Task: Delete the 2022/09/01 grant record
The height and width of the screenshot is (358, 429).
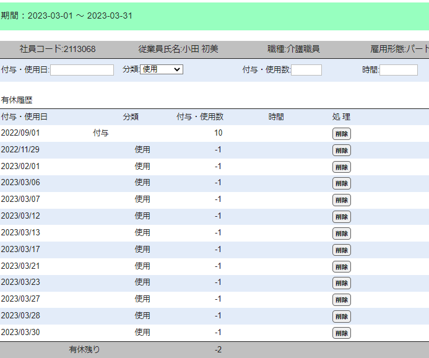Action: (x=341, y=134)
